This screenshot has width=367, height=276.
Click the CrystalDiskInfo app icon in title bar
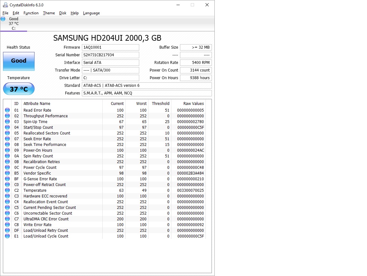pos(5,5)
